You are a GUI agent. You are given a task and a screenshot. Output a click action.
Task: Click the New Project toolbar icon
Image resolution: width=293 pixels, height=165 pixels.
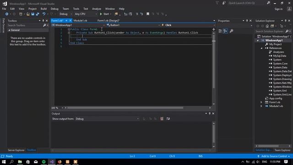(21, 14)
